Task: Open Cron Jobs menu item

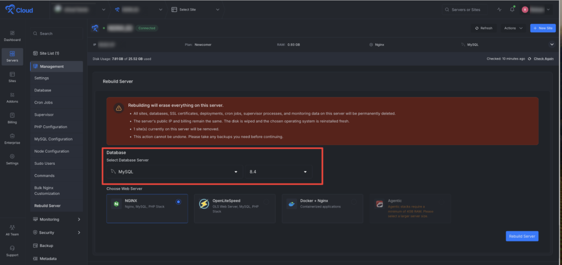Action: 43,102
